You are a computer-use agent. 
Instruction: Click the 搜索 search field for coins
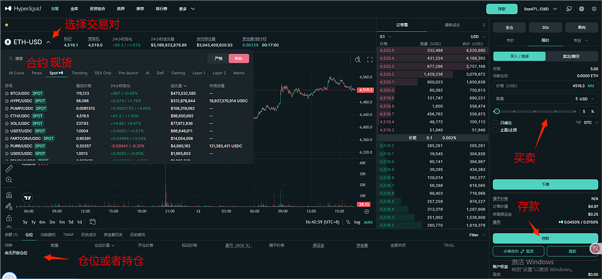coord(106,58)
